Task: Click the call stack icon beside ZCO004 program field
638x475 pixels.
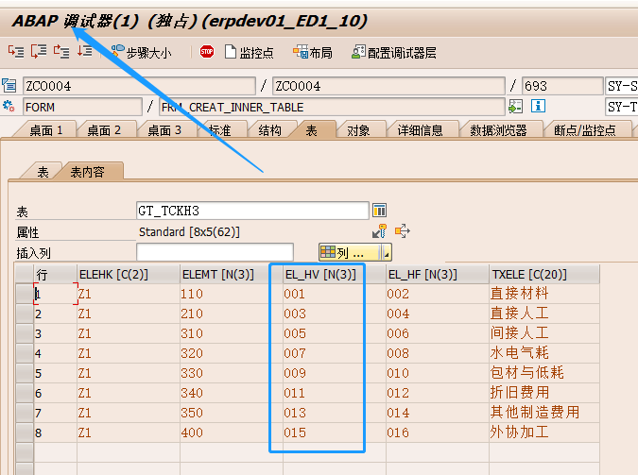Action: pos(9,86)
